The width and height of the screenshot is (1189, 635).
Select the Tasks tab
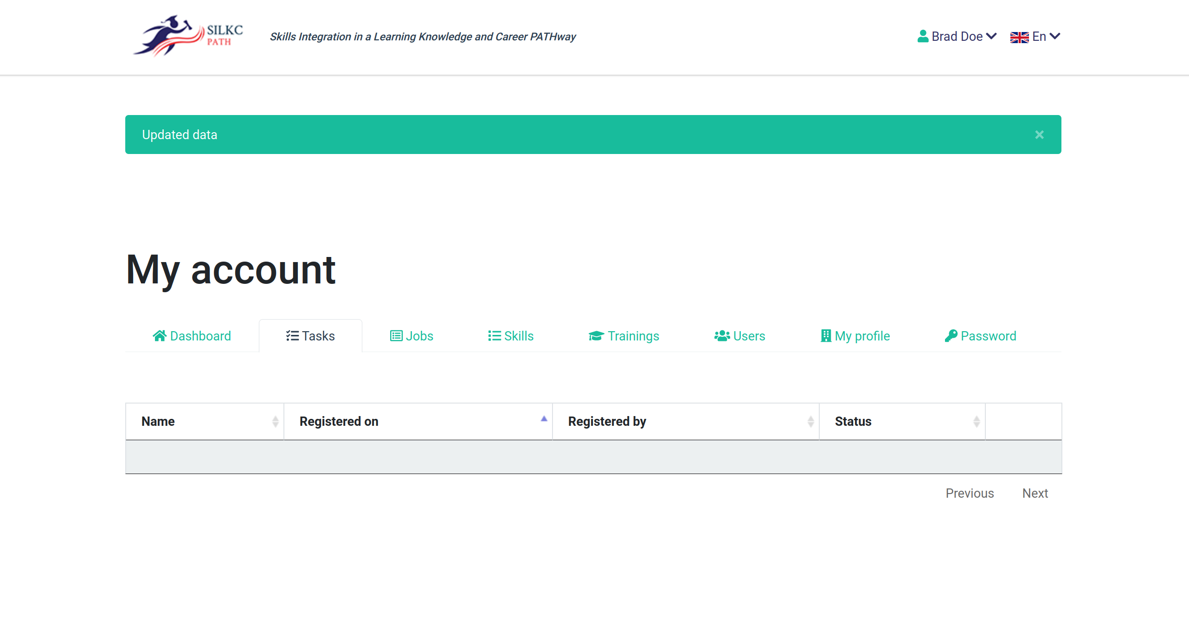[310, 336]
